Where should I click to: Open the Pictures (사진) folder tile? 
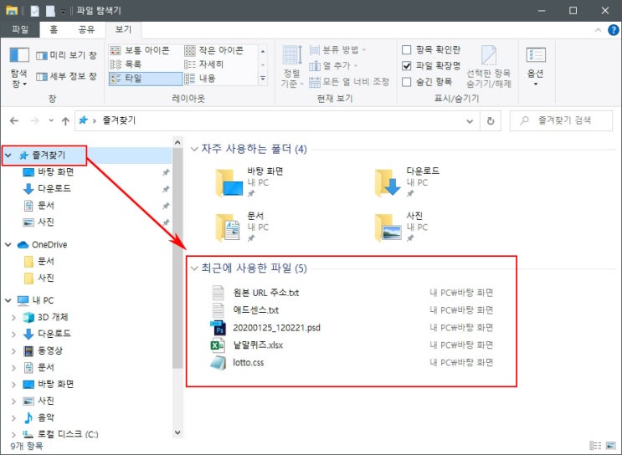(402, 227)
